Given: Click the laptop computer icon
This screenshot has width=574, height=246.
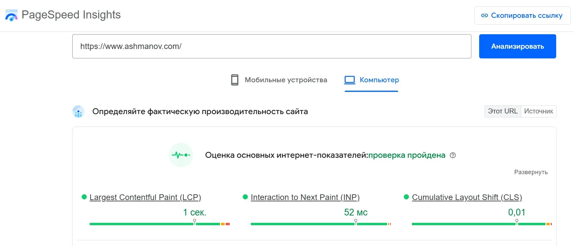Looking at the screenshot, I should (350, 80).
